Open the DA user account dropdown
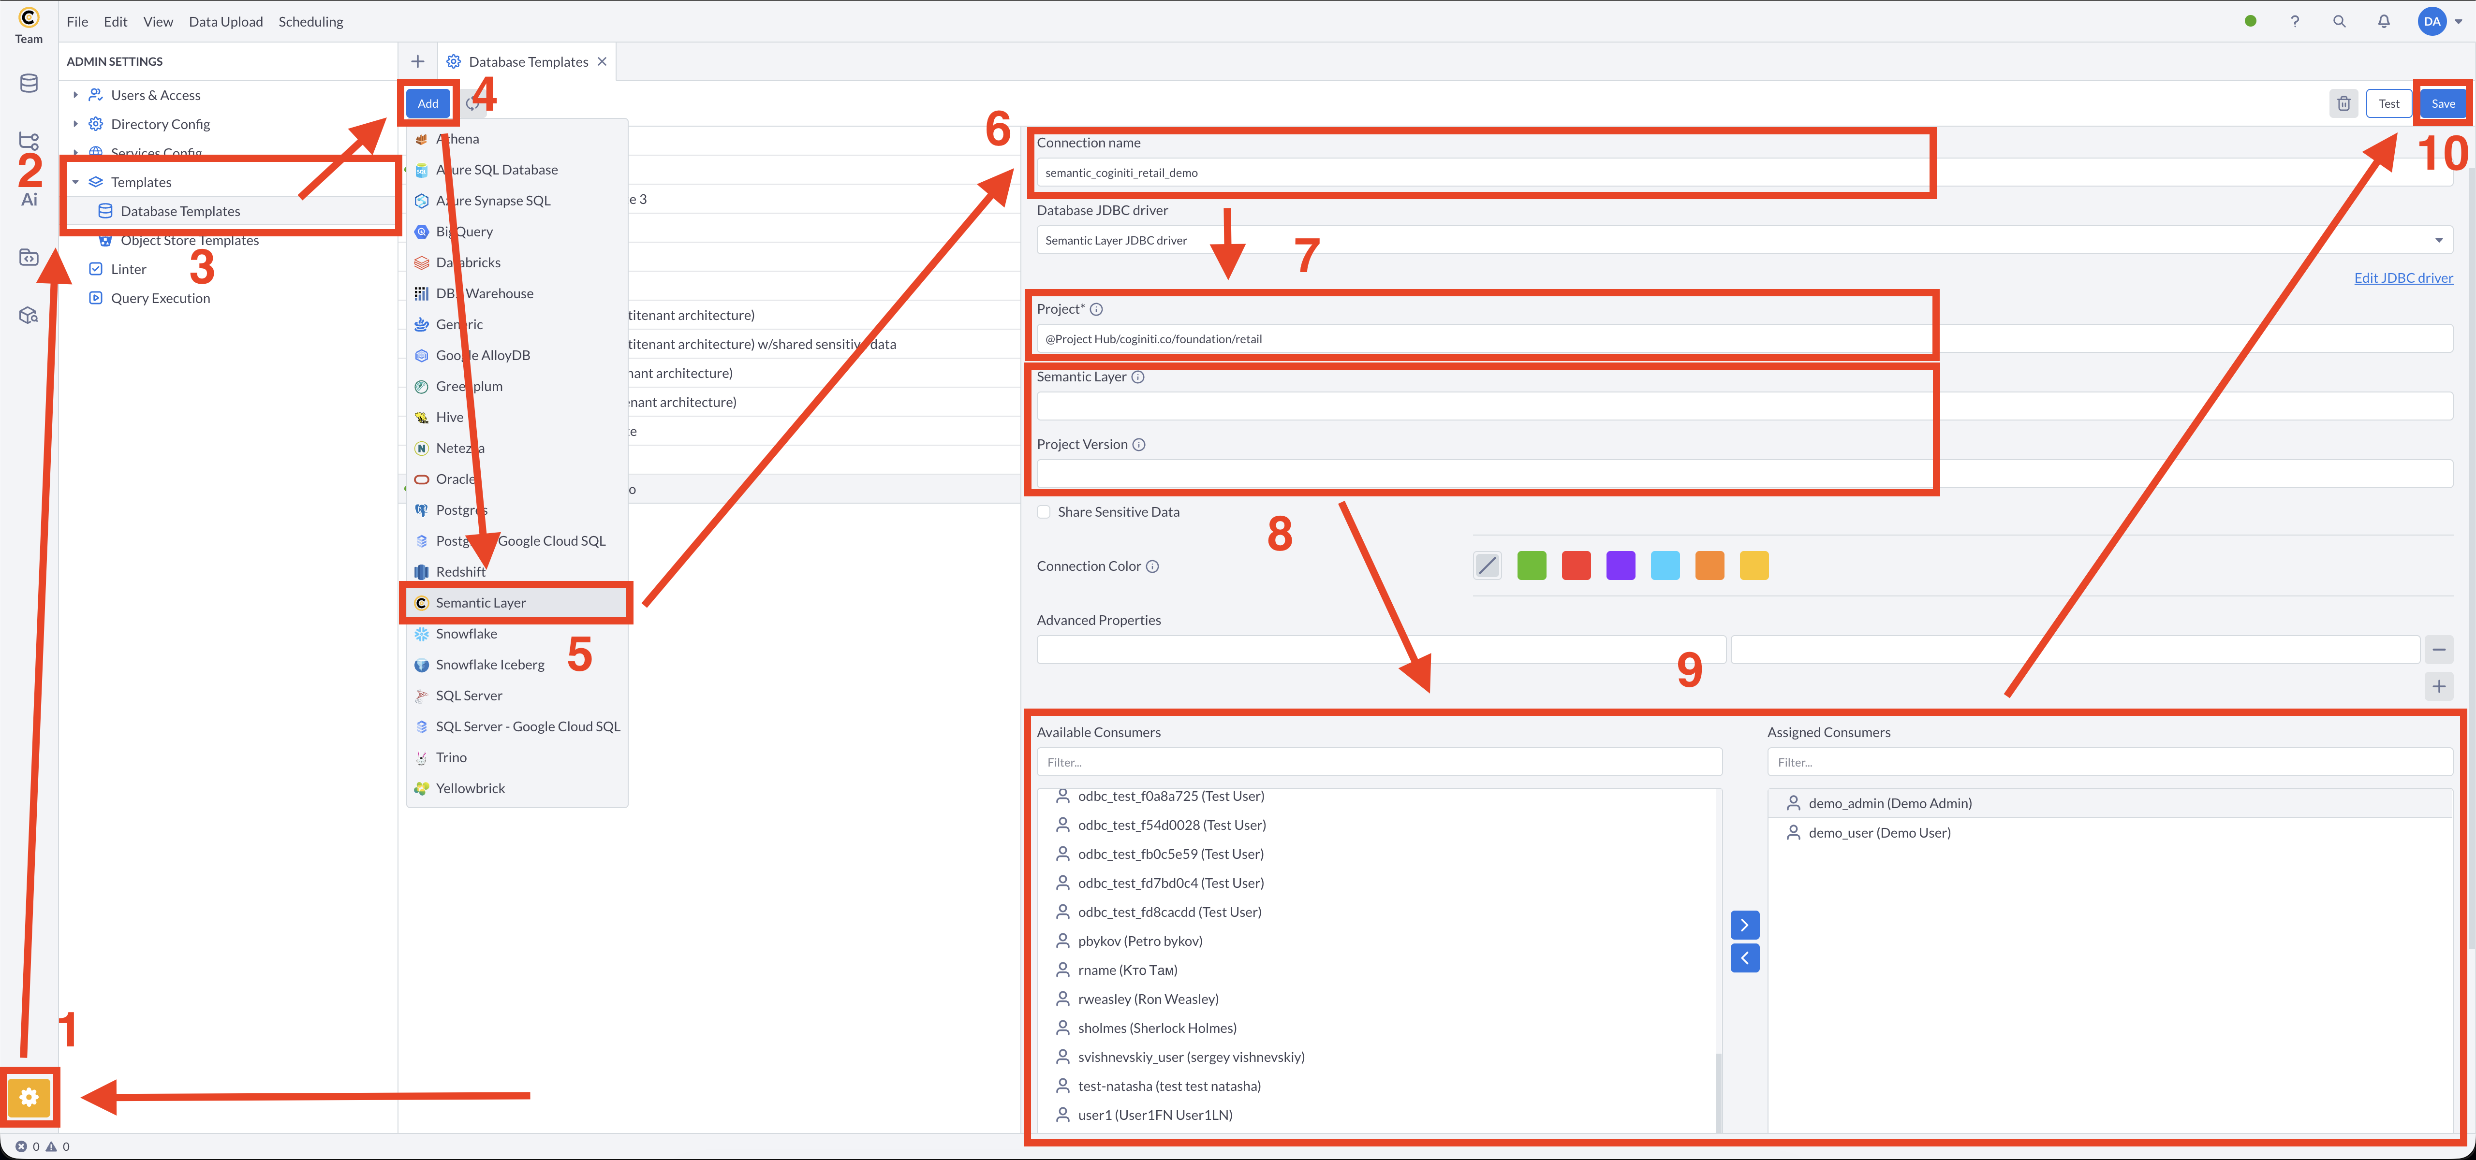The width and height of the screenshot is (2476, 1160). [x=2439, y=21]
